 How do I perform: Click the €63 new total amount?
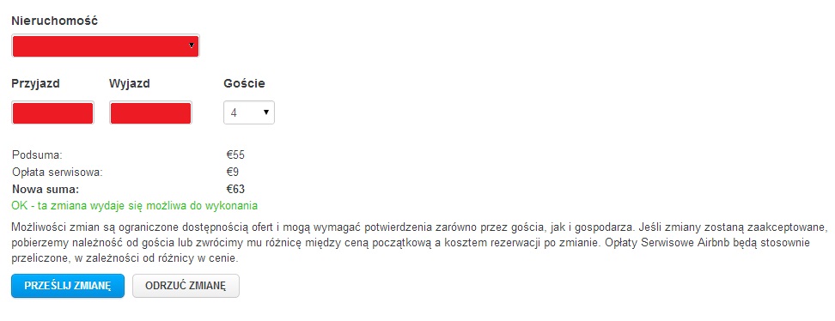point(235,189)
